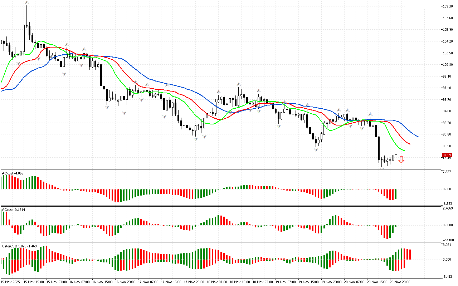Select the AOcust indicator label
This screenshot has height=286, width=458.
click(x=13, y=173)
